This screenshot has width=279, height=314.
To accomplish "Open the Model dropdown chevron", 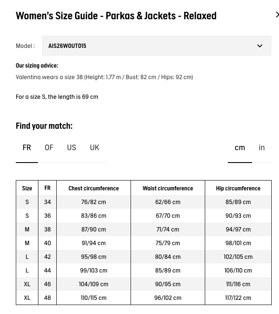I will (260, 46).
